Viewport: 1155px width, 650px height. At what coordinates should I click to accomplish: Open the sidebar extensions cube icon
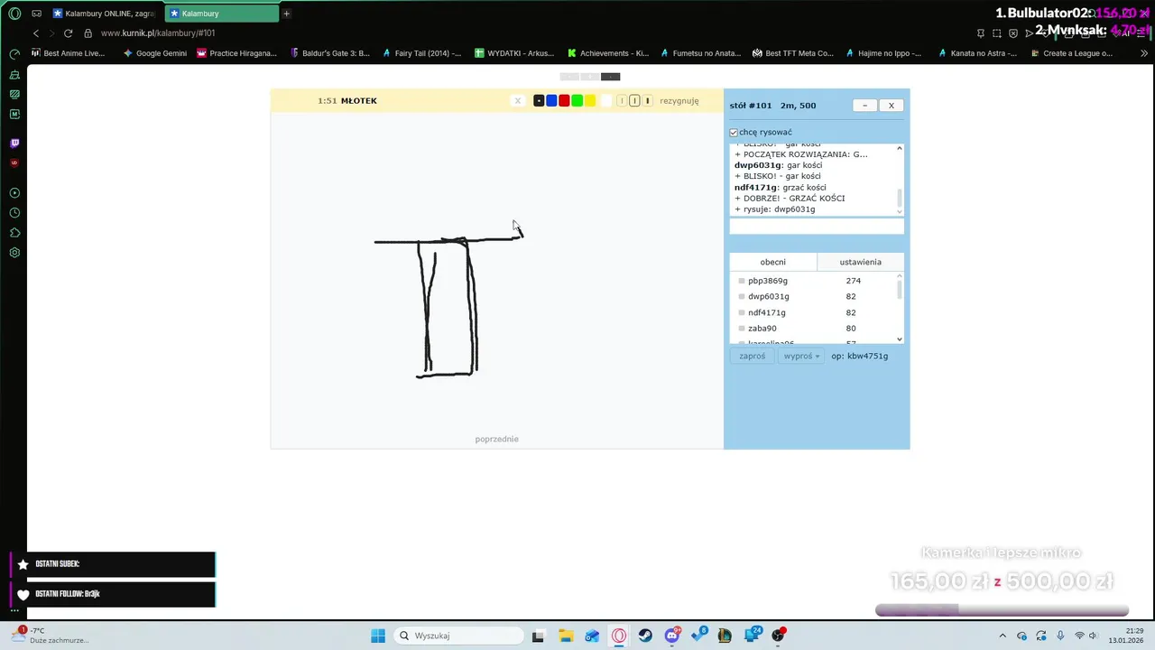pos(14,233)
